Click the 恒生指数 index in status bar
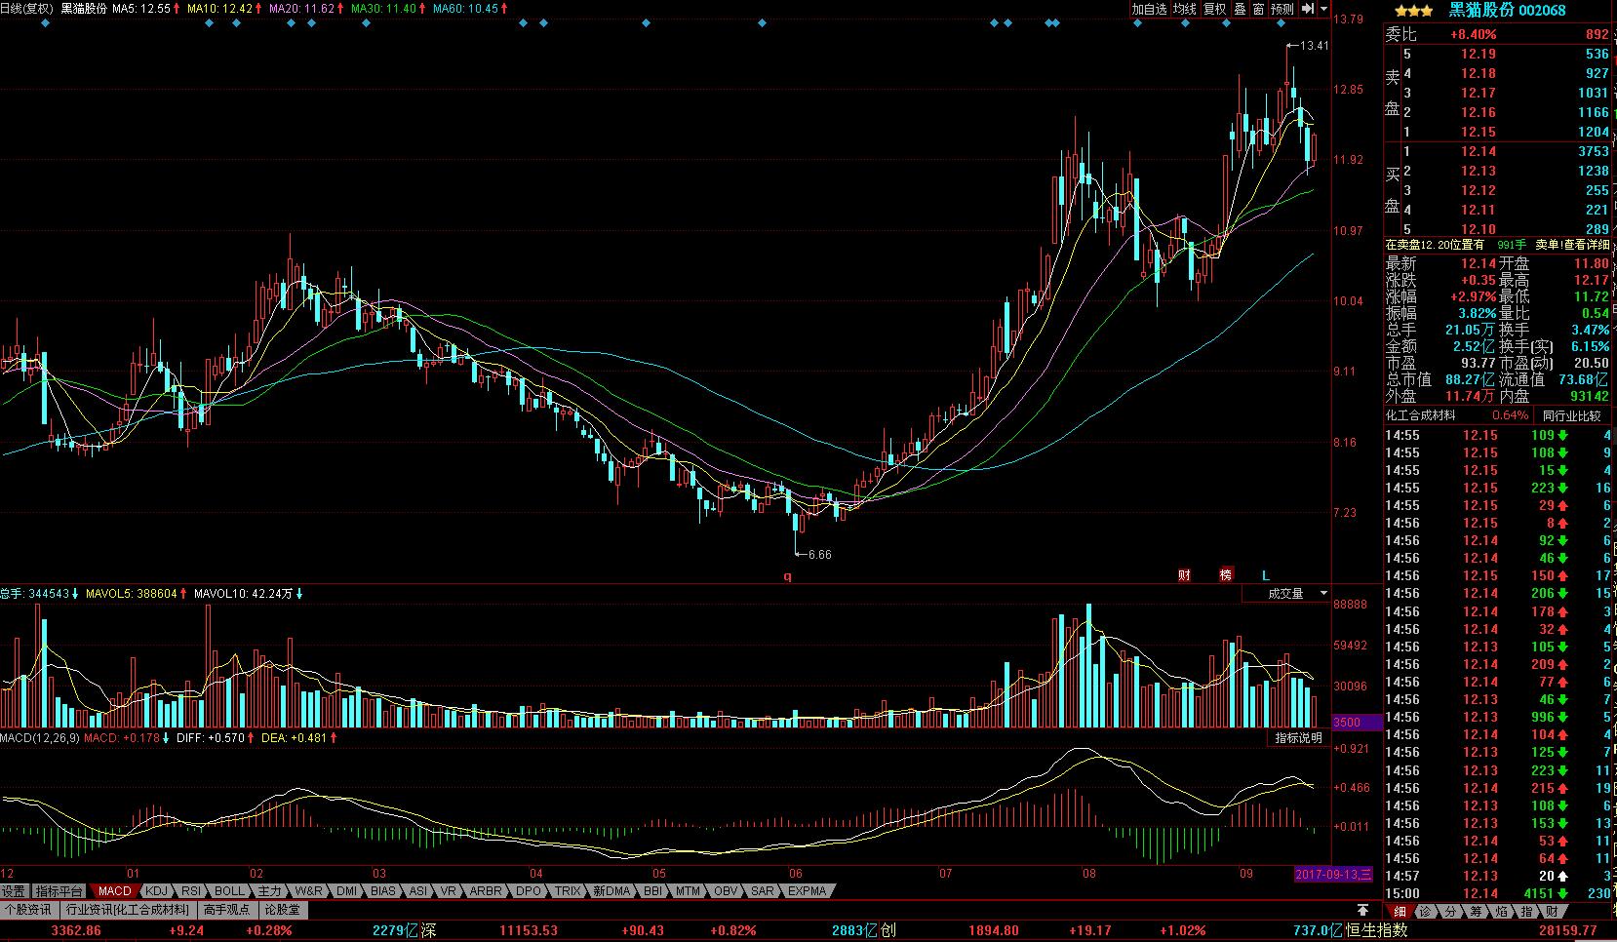Viewport: 1617px width, 942px height. pos(1375,930)
